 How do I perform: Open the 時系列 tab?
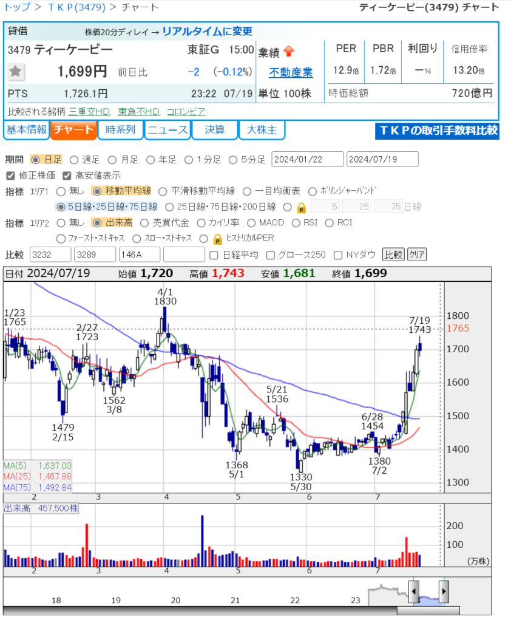pos(120,130)
